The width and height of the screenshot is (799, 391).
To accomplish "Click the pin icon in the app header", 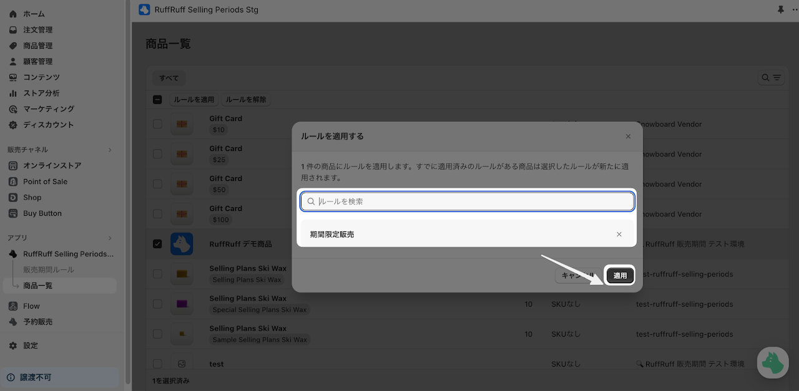I will tap(780, 10).
